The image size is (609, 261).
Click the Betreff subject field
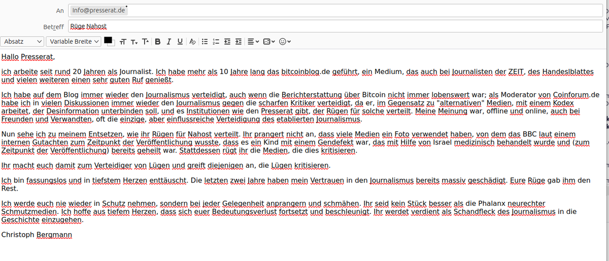click(x=336, y=26)
